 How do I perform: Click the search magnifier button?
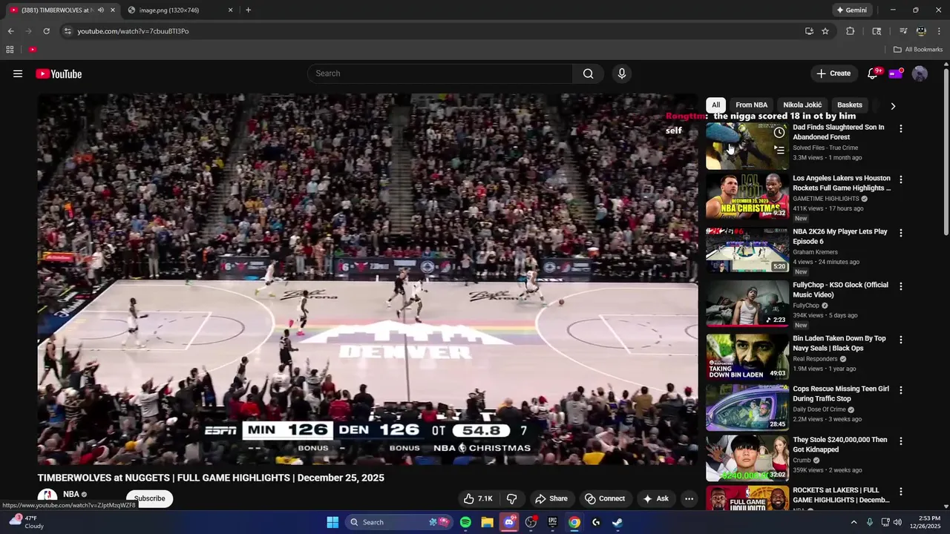click(588, 73)
